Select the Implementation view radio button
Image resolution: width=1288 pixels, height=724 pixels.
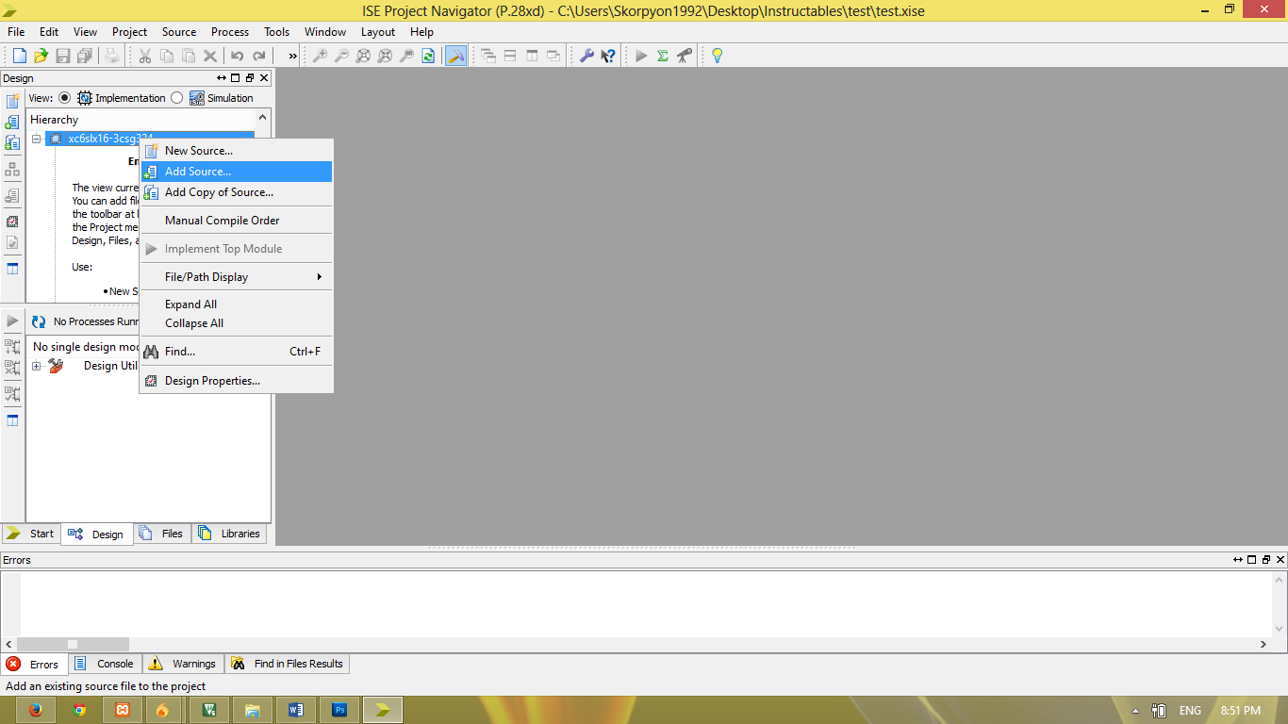64,97
